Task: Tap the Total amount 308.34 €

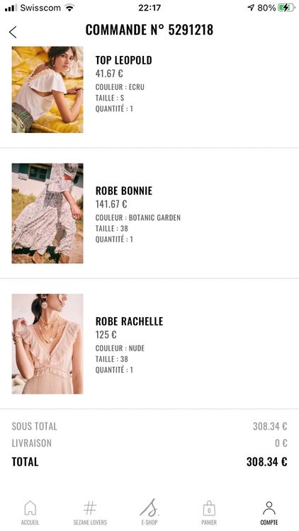Action: click(267, 462)
